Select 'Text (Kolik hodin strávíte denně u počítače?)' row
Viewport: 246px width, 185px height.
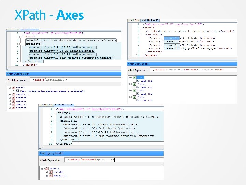point(52,91)
